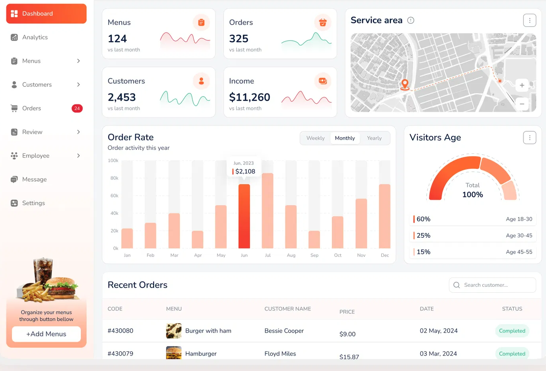Click the Service area info icon
Image resolution: width=546 pixels, height=371 pixels.
[x=411, y=21]
